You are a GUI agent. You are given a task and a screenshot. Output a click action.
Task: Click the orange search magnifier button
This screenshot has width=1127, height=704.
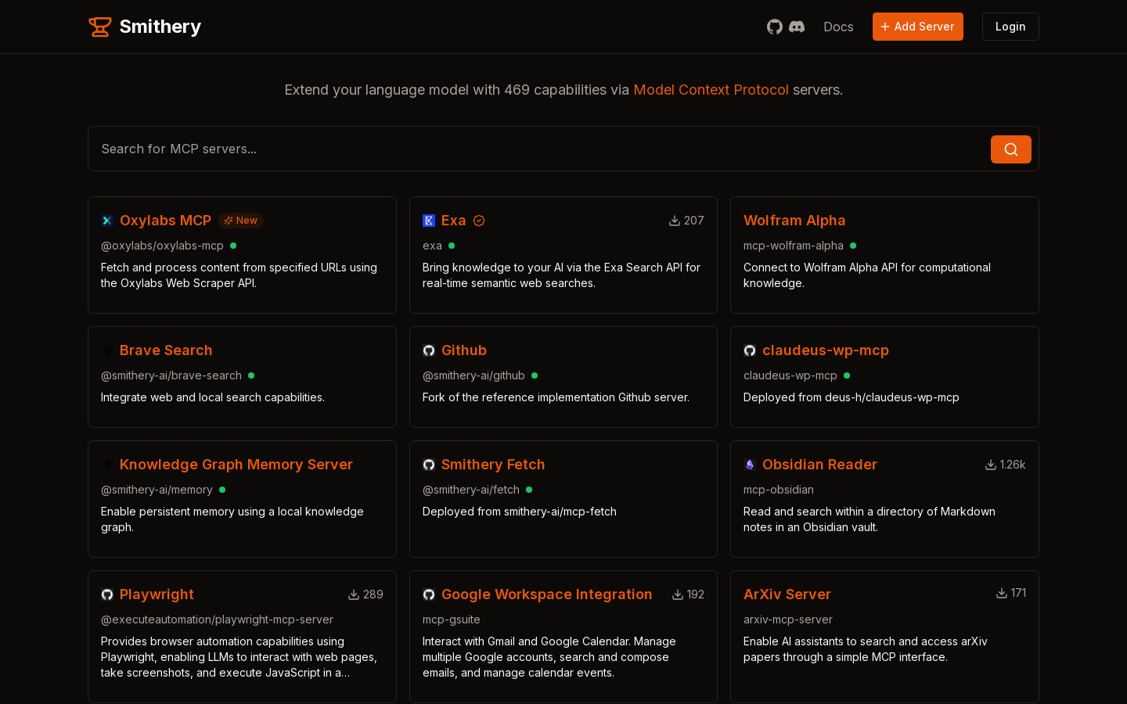pos(1011,149)
